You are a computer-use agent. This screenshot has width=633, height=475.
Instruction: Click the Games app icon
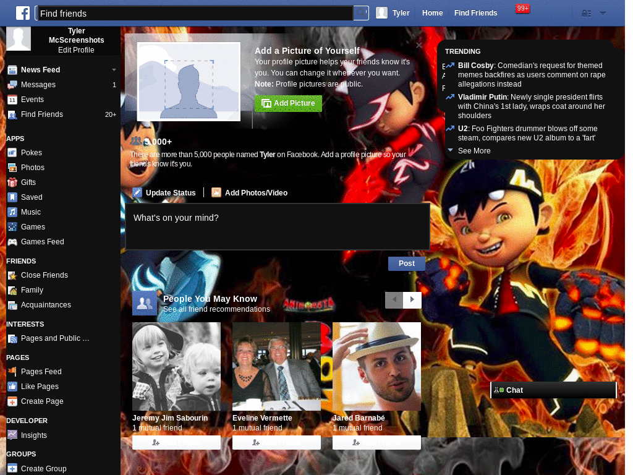click(12, 227)
